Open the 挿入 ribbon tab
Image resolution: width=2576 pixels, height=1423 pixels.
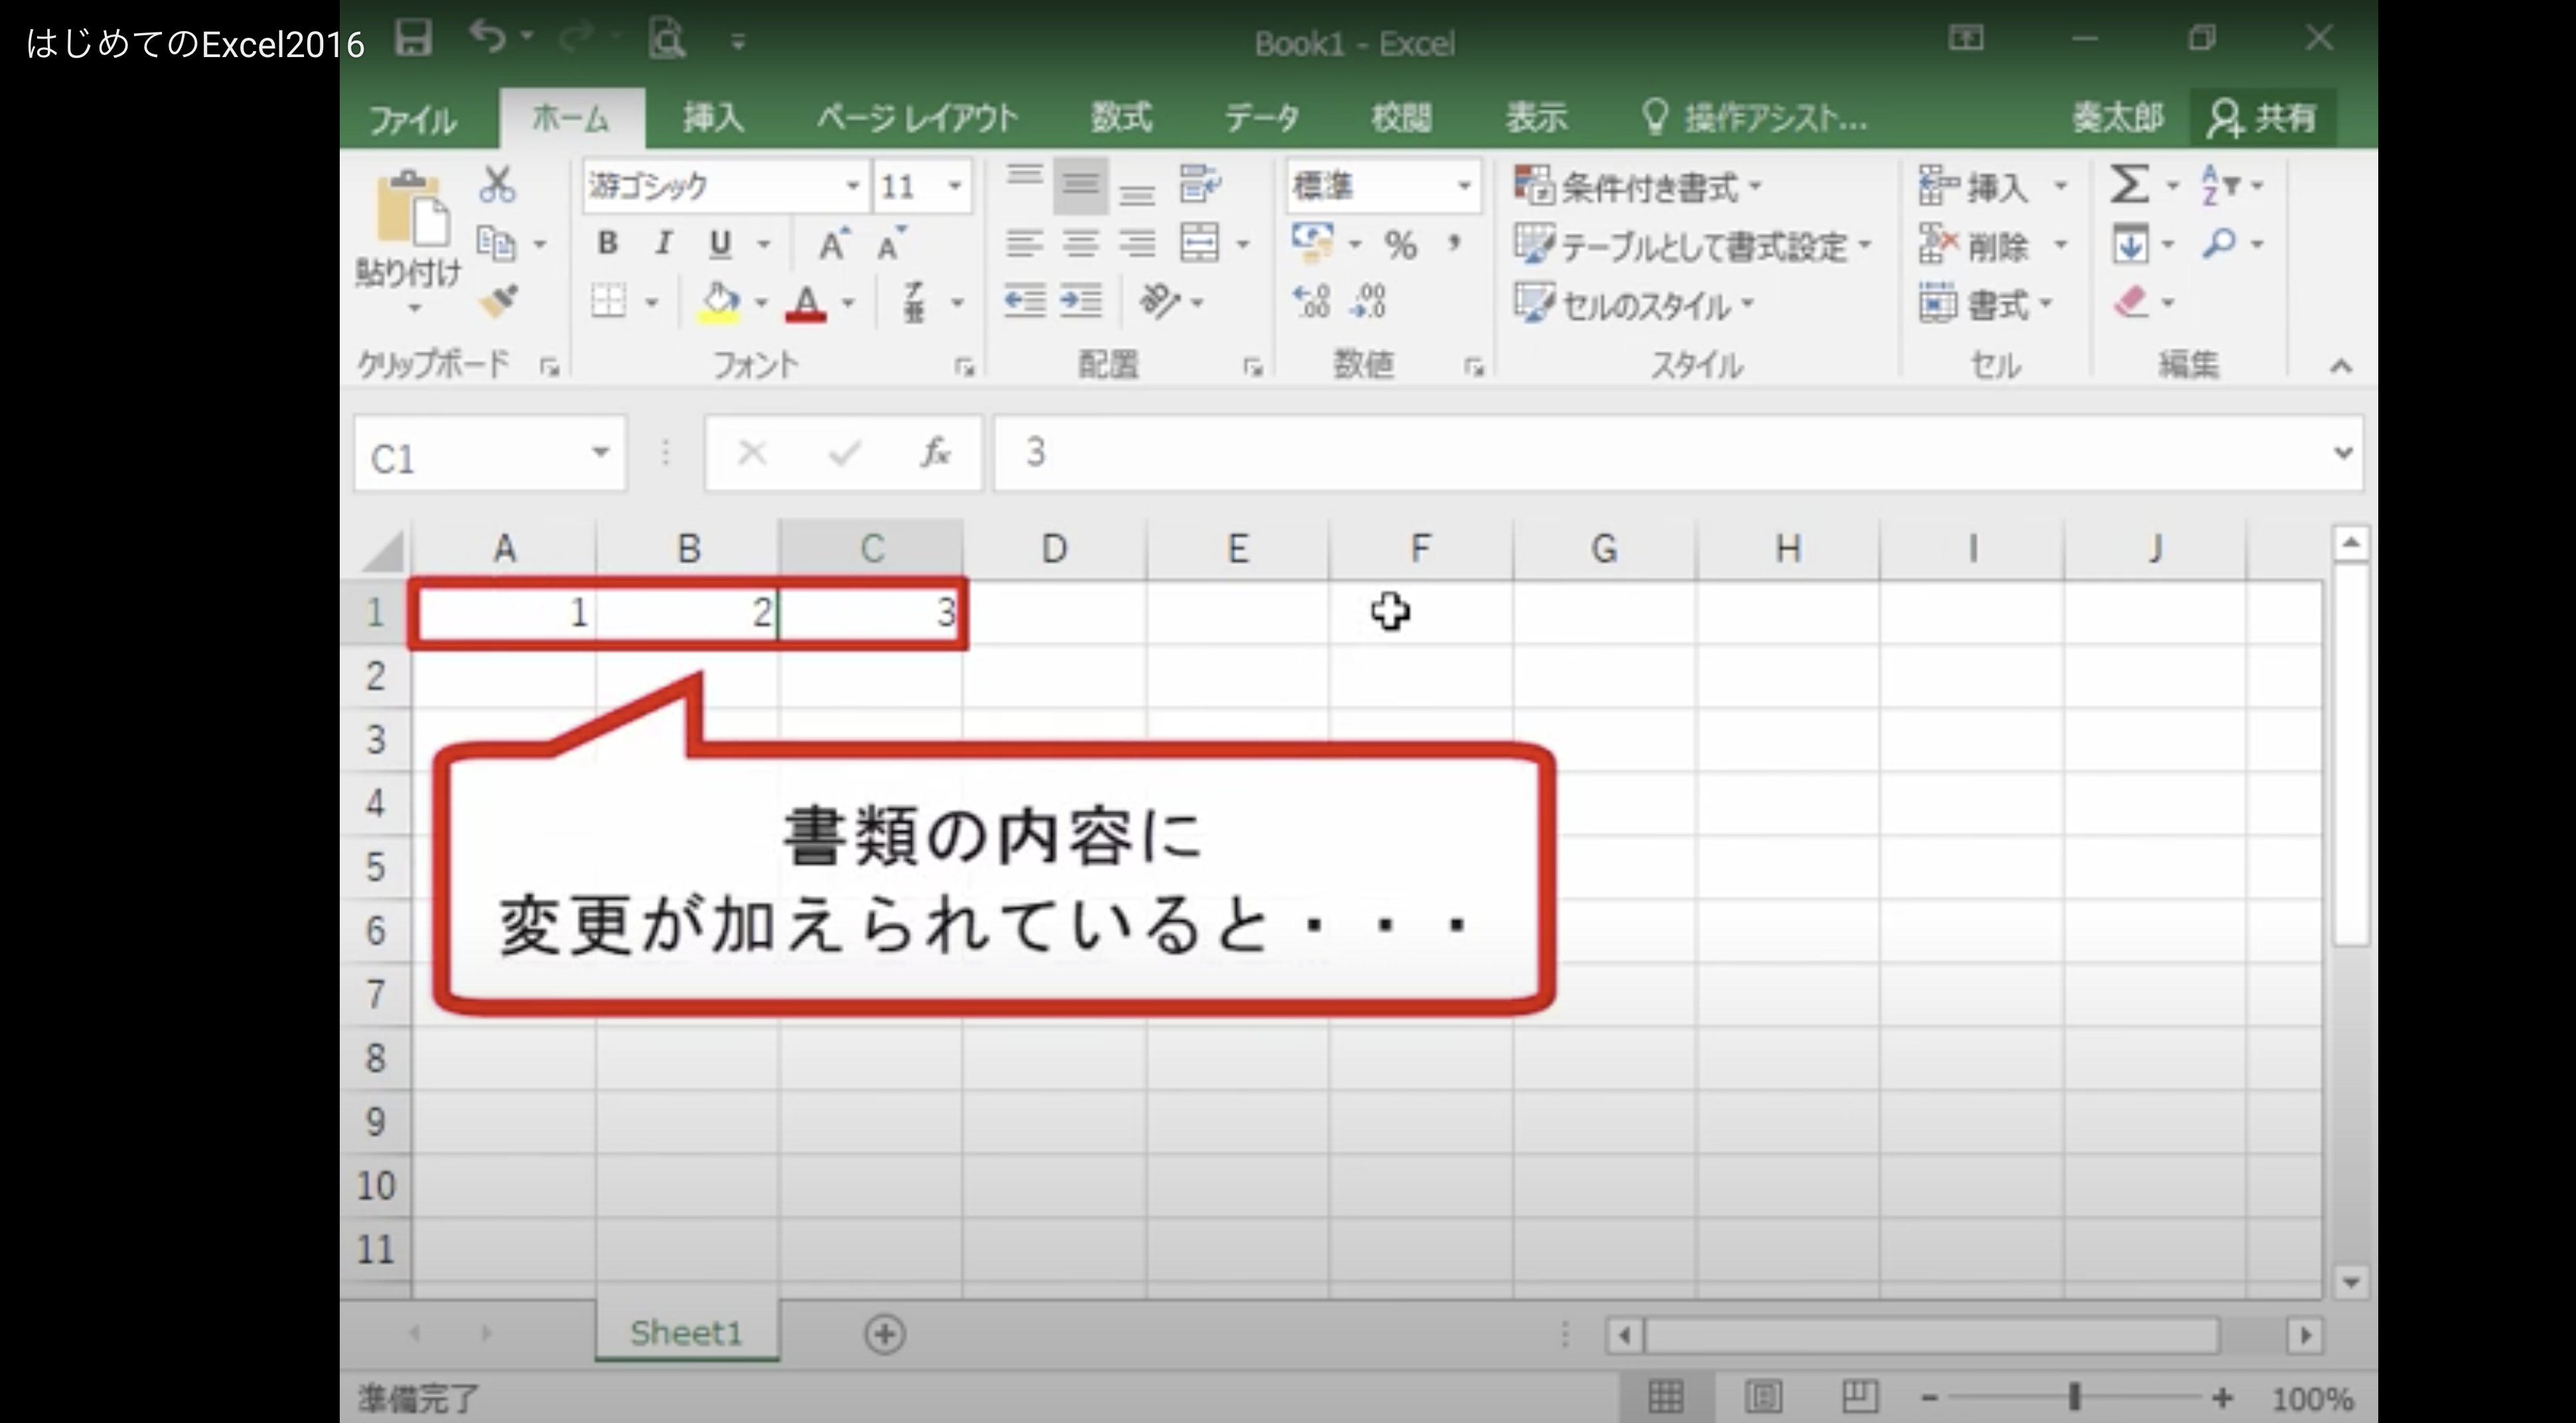click(x=713, y=118)
